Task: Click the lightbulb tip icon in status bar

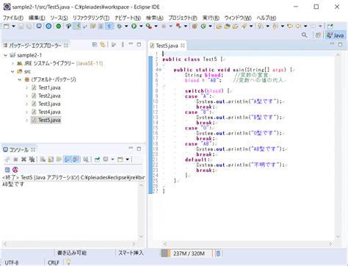Action: point(68,262)
